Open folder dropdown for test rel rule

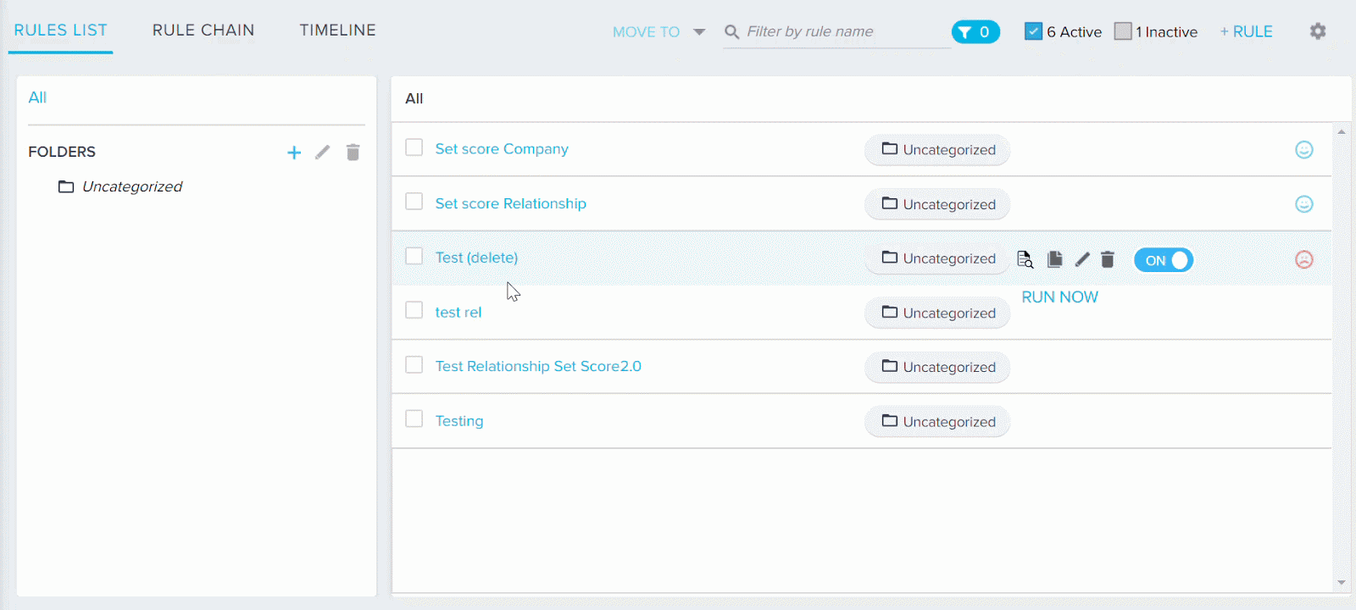coord(937,313)
